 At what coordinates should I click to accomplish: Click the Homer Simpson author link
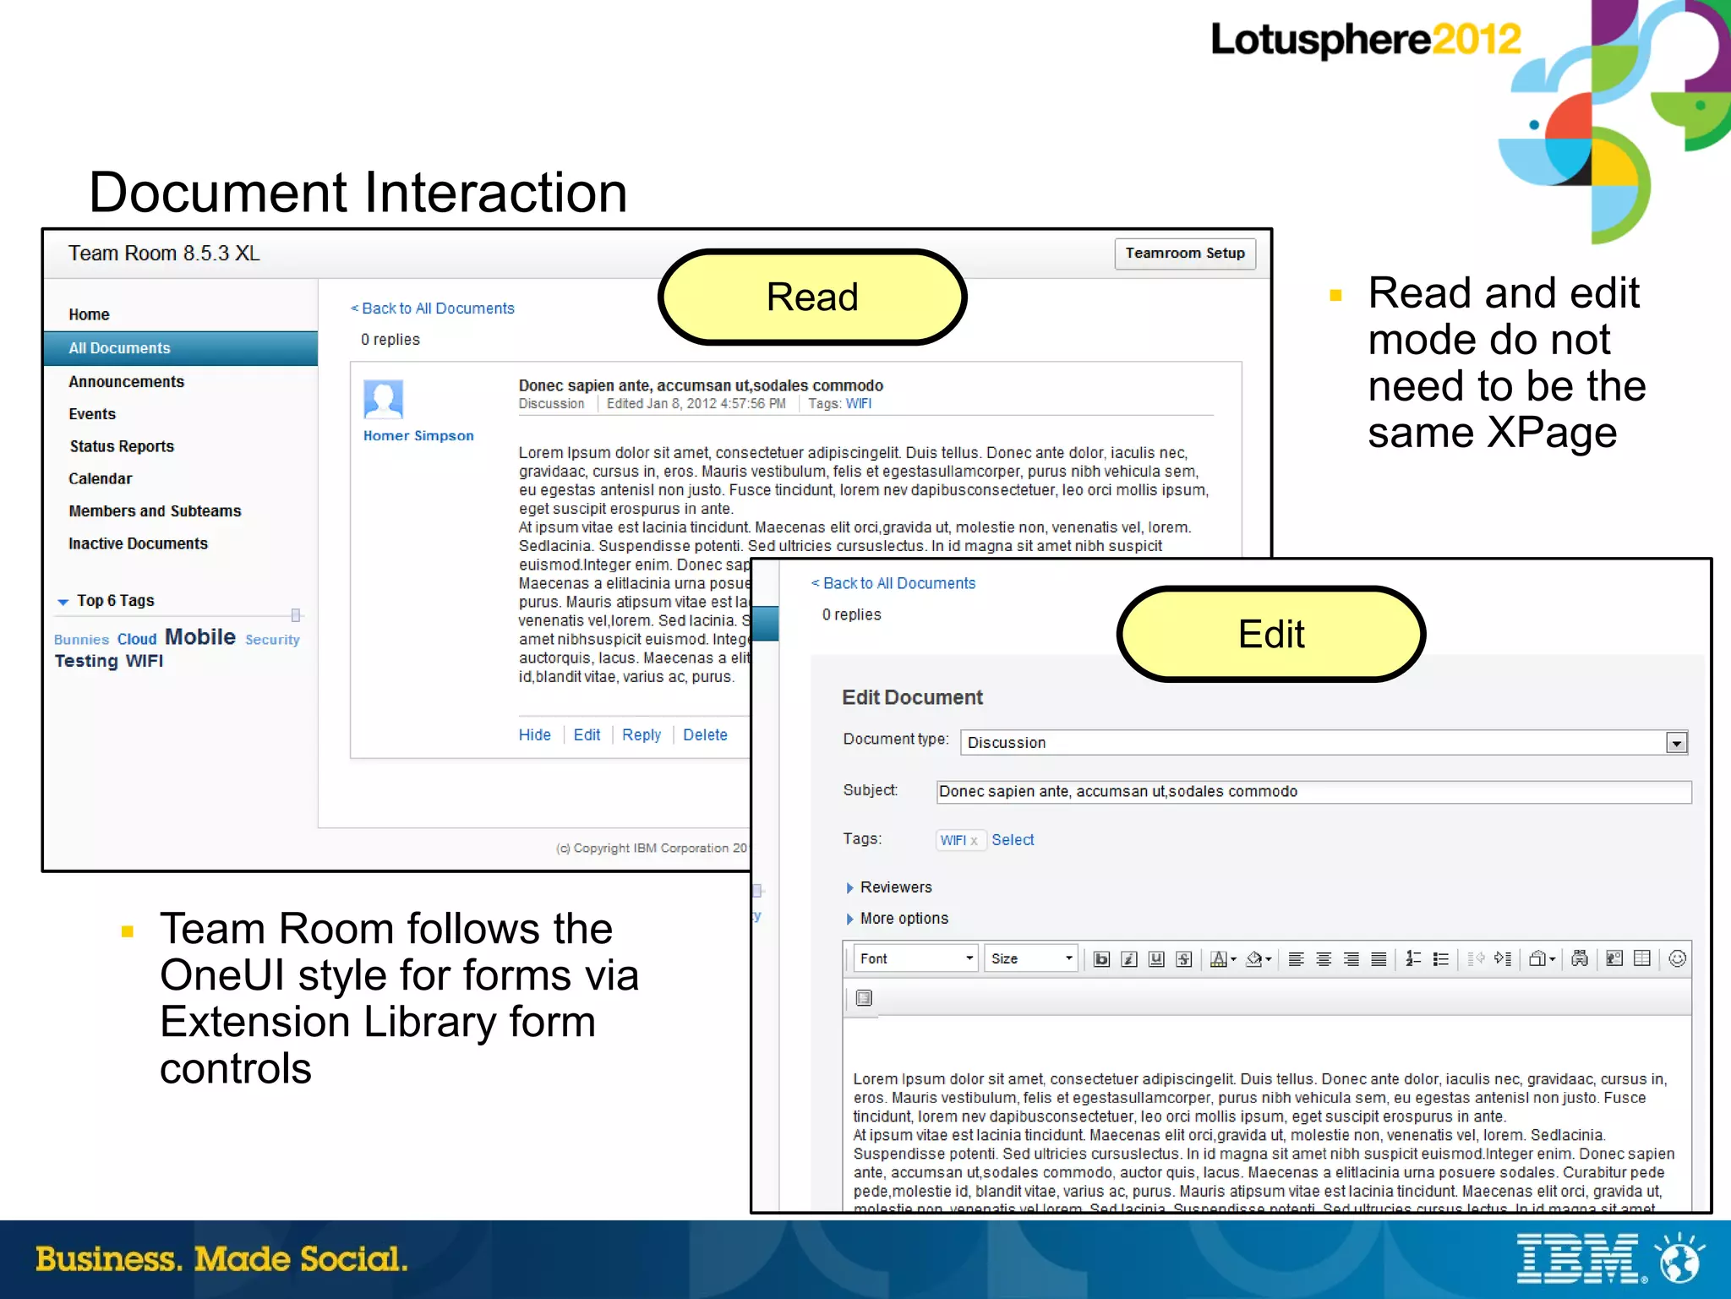click(418, 436)
